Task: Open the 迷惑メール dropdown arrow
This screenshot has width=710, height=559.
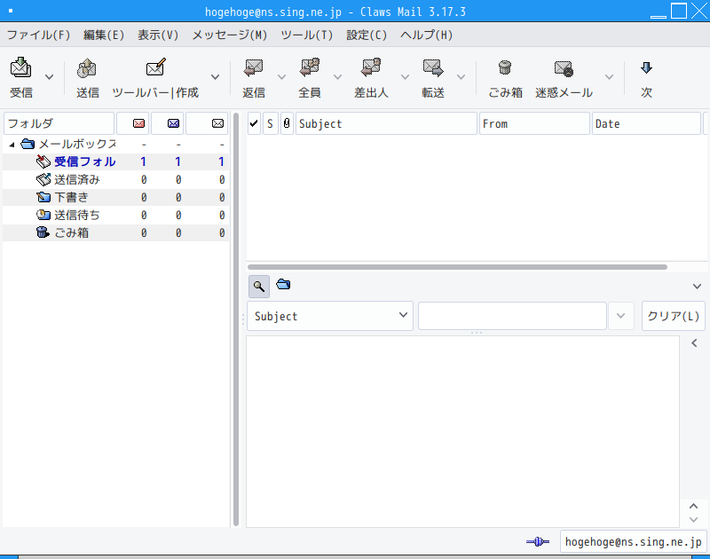Action: click(610, 77)
